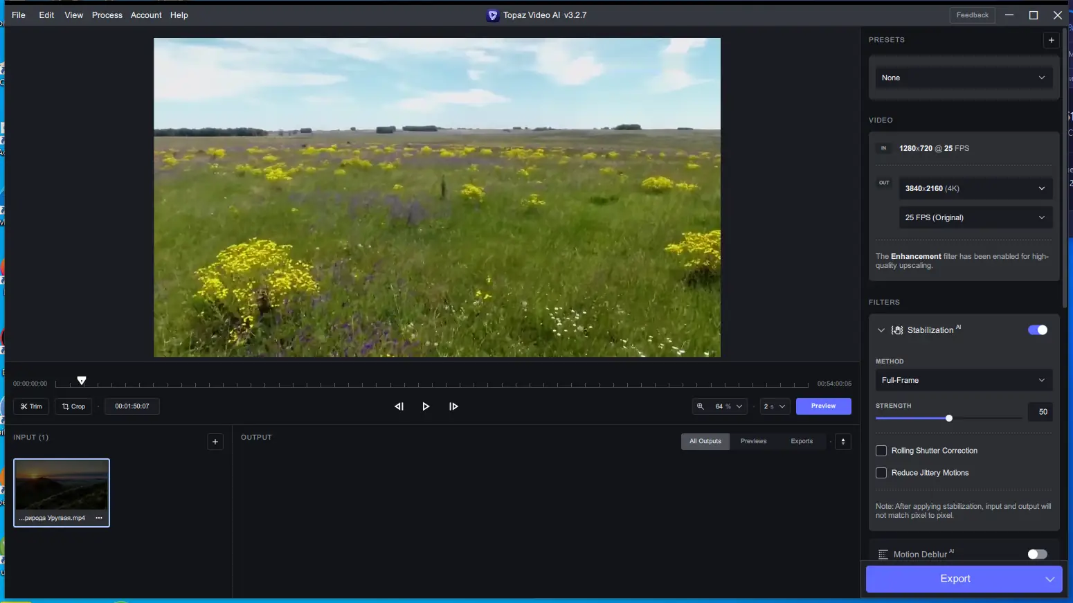Open the output resolution 4K dropdown
1073x603 pixels.
975,188
